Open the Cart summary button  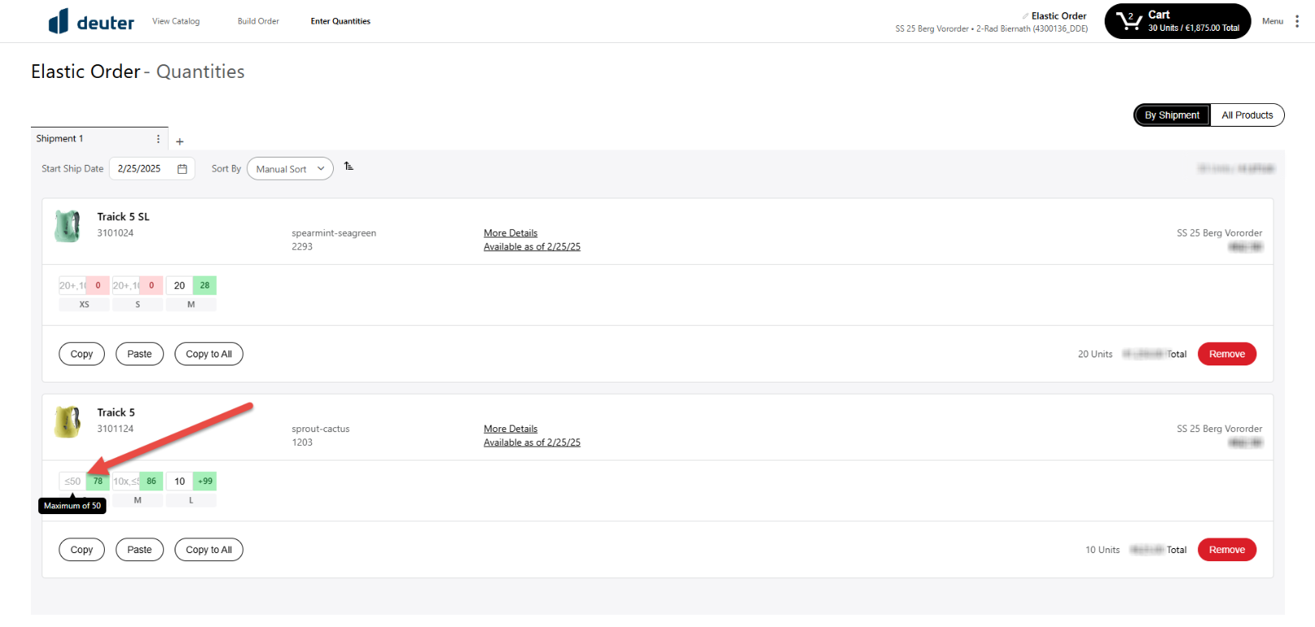[x=1178, y=21]
